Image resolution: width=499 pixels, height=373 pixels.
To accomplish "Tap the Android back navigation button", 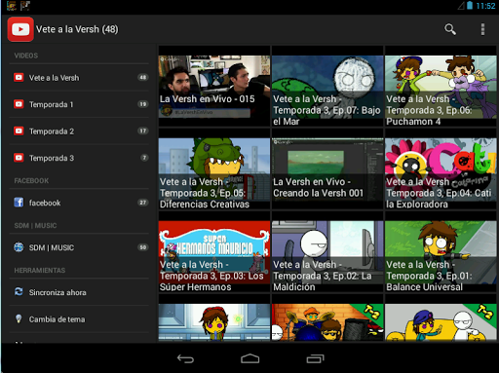I will pyautogui.click(x=185, y=358).
